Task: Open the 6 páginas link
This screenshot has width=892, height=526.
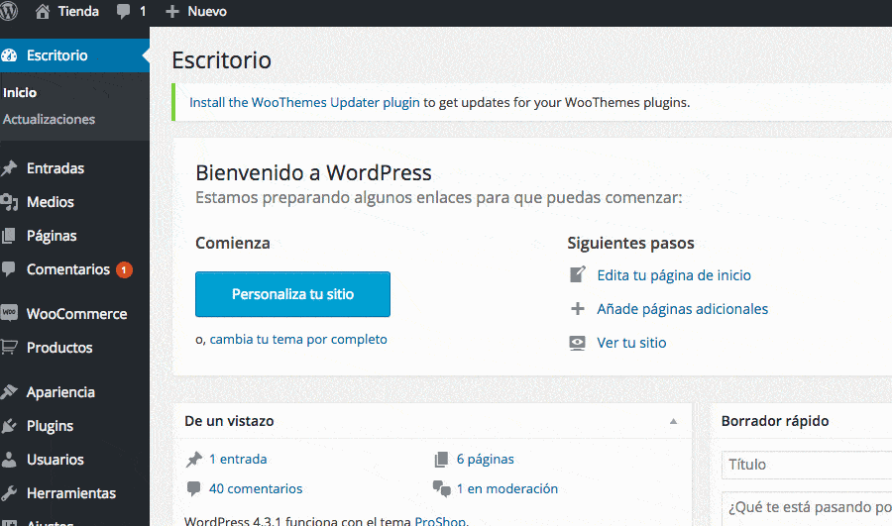Action: [x=486, y=459]
